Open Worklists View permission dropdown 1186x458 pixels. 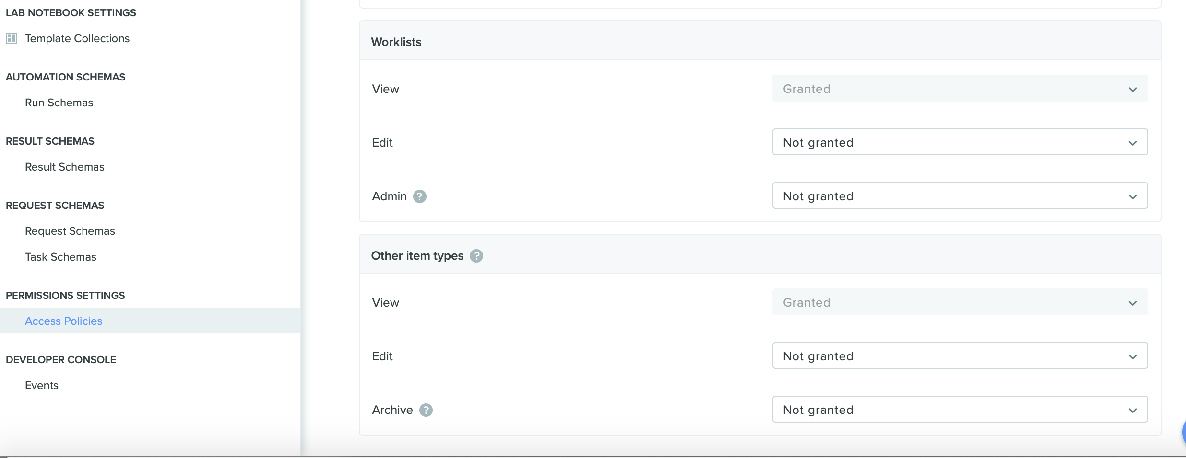(x=960, y=89)
